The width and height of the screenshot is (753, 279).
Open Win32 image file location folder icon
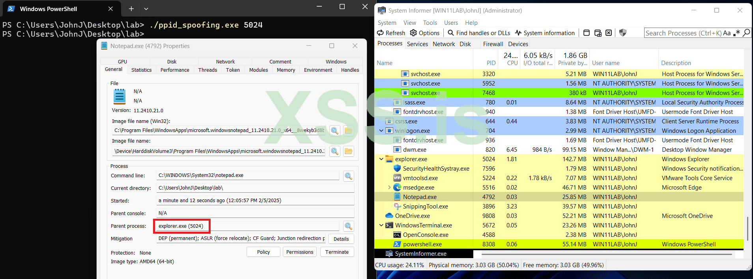click(x=349, y=130)
